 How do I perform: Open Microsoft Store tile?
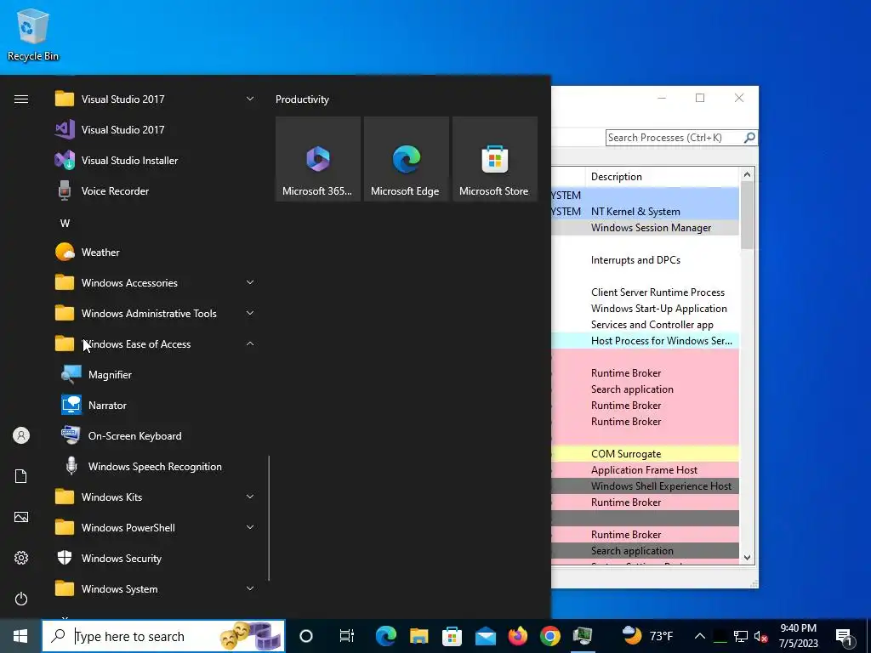click(x=494, y=159)
